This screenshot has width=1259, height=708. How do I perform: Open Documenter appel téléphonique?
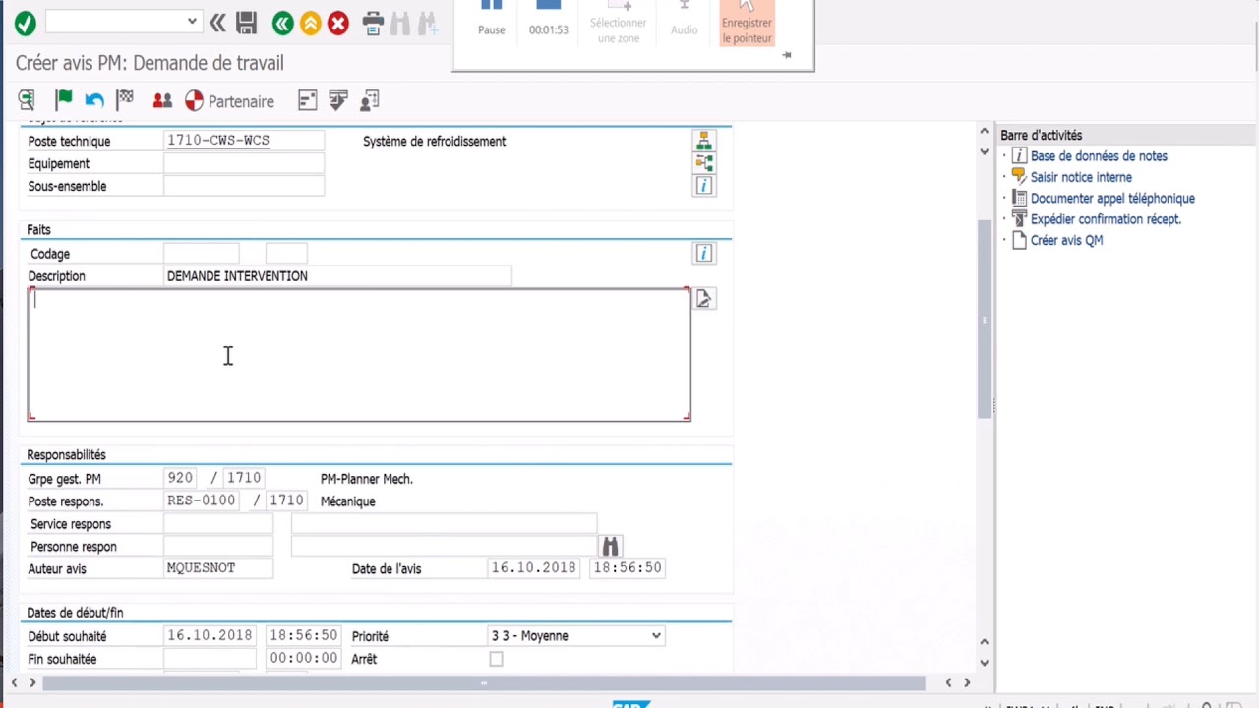coord(1112,198)
